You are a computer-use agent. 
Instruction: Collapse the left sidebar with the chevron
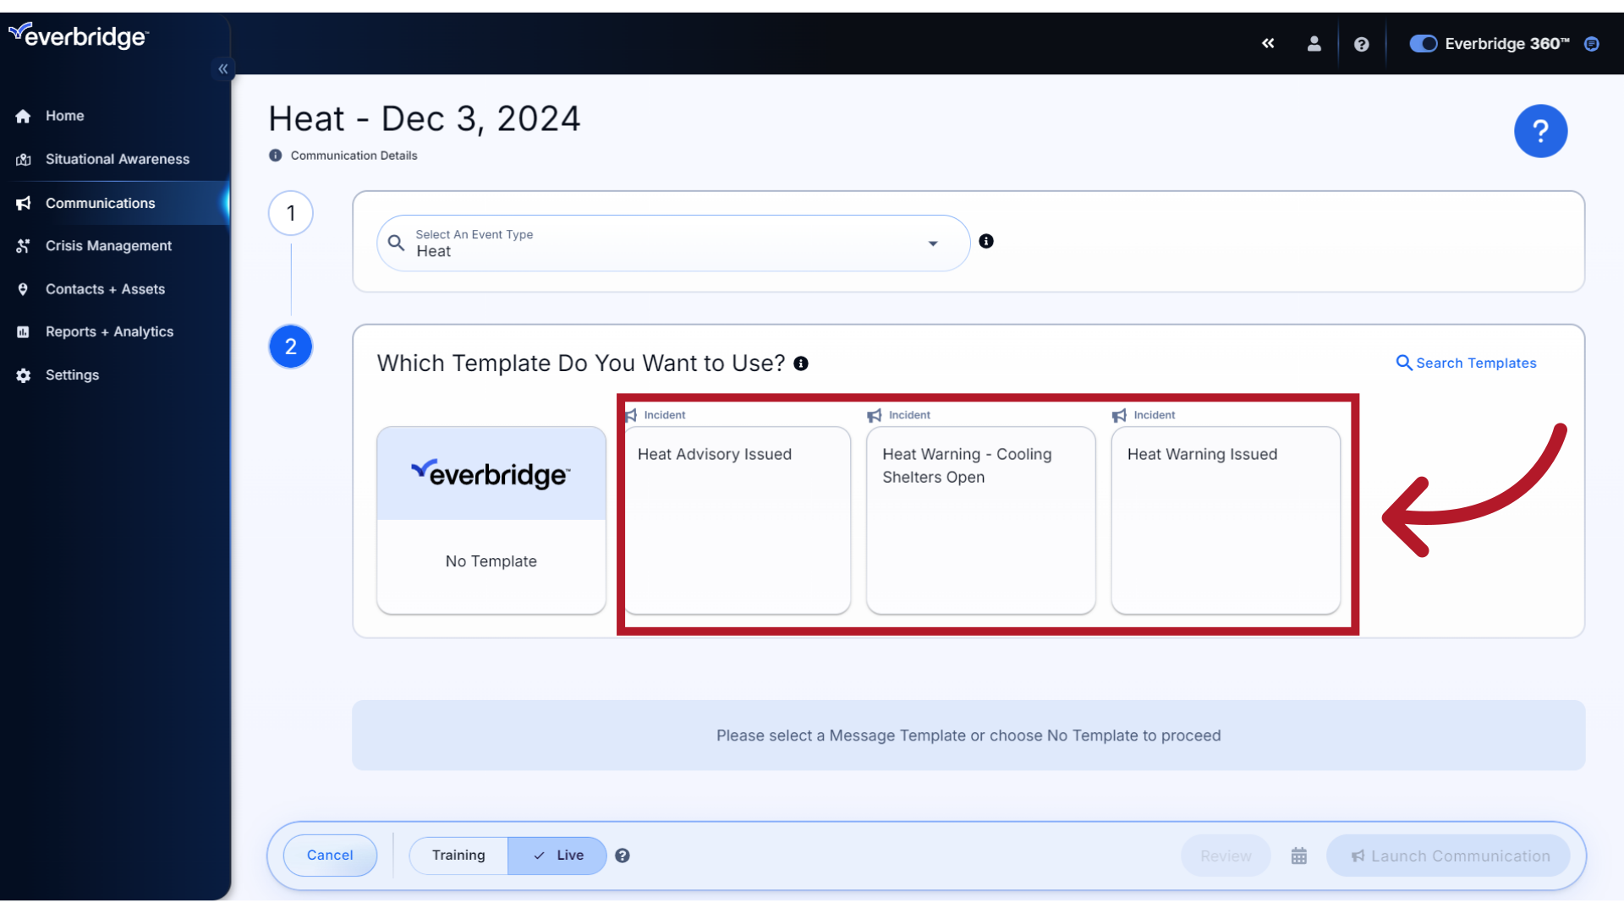coord(223,68)
